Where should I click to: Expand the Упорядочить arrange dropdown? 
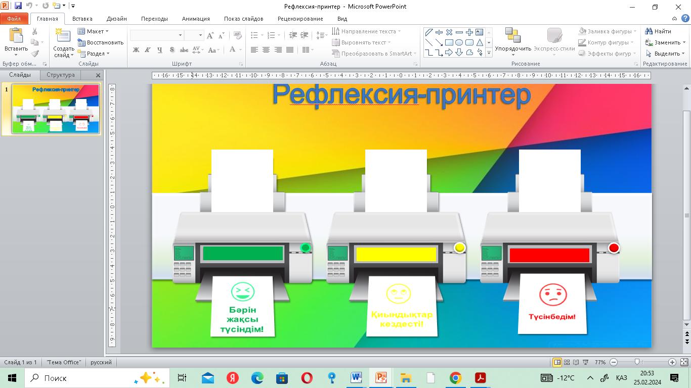(x=513, y=49)
